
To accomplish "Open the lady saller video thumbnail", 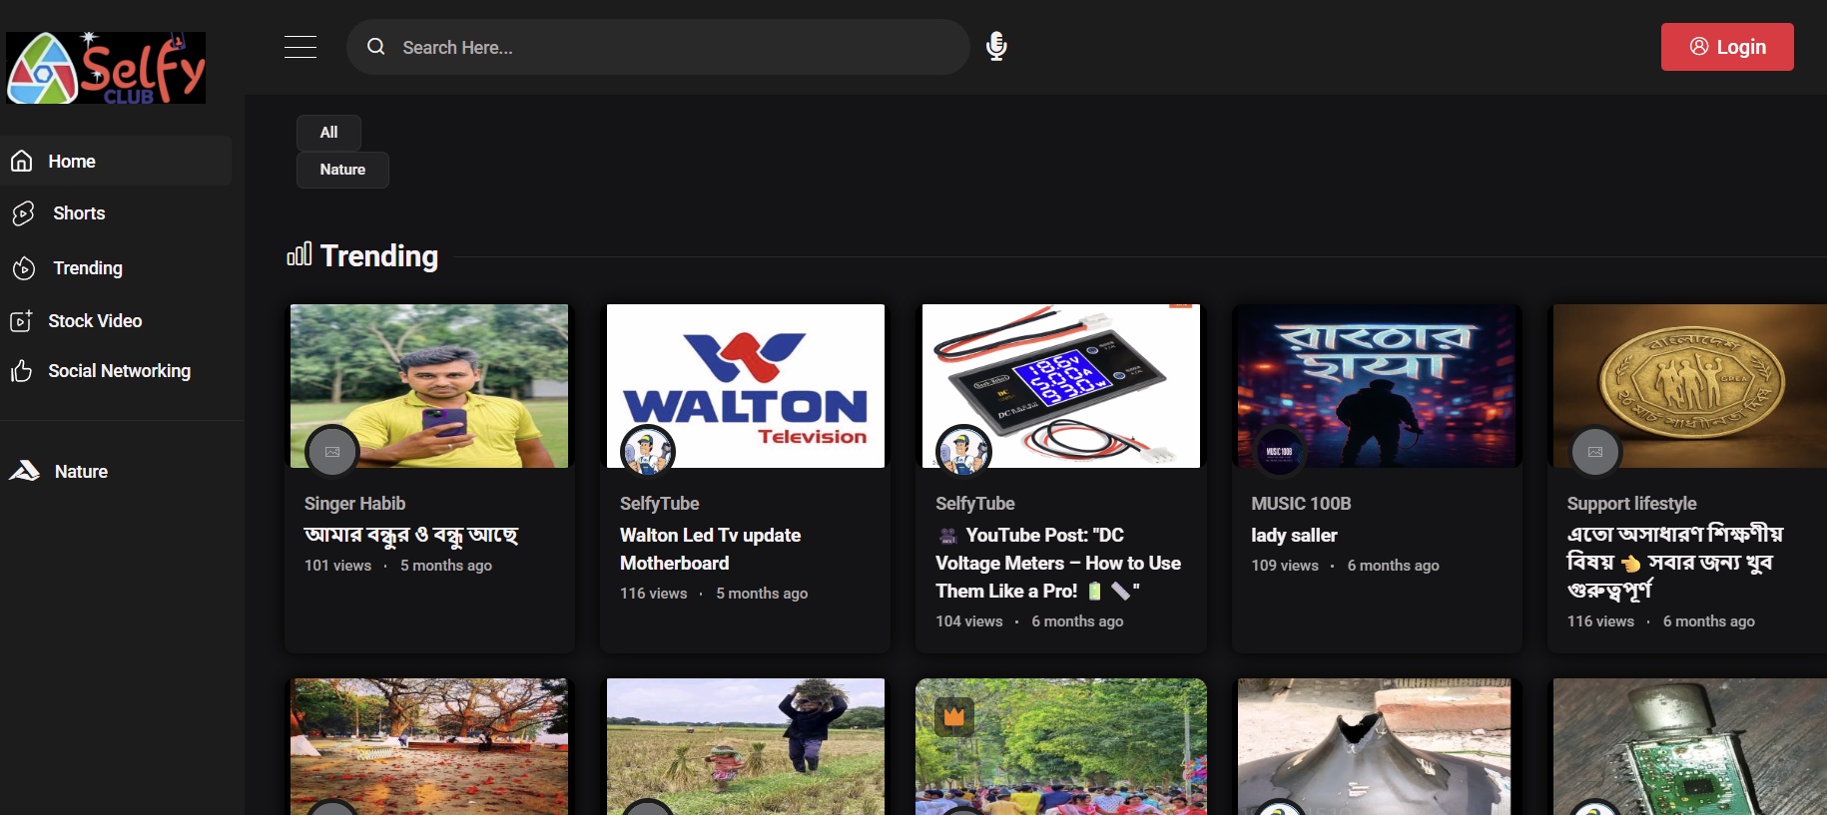I will [1377, 386].
